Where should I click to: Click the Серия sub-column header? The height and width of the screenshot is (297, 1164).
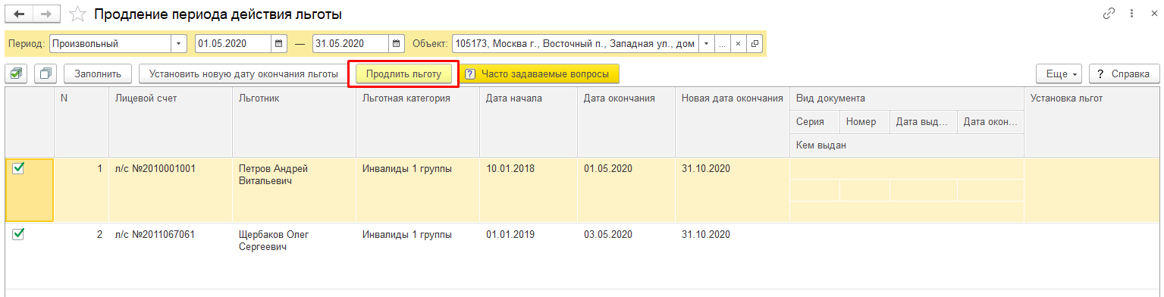click(814, 122)
